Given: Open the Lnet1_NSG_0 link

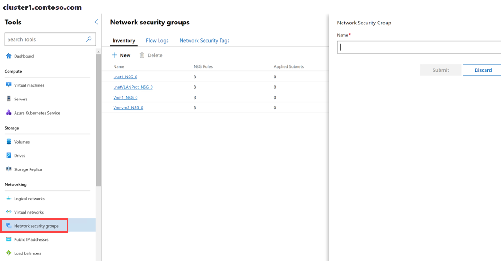Looking at the screenshot, I should pyautogui.click(x=125, y=77).
